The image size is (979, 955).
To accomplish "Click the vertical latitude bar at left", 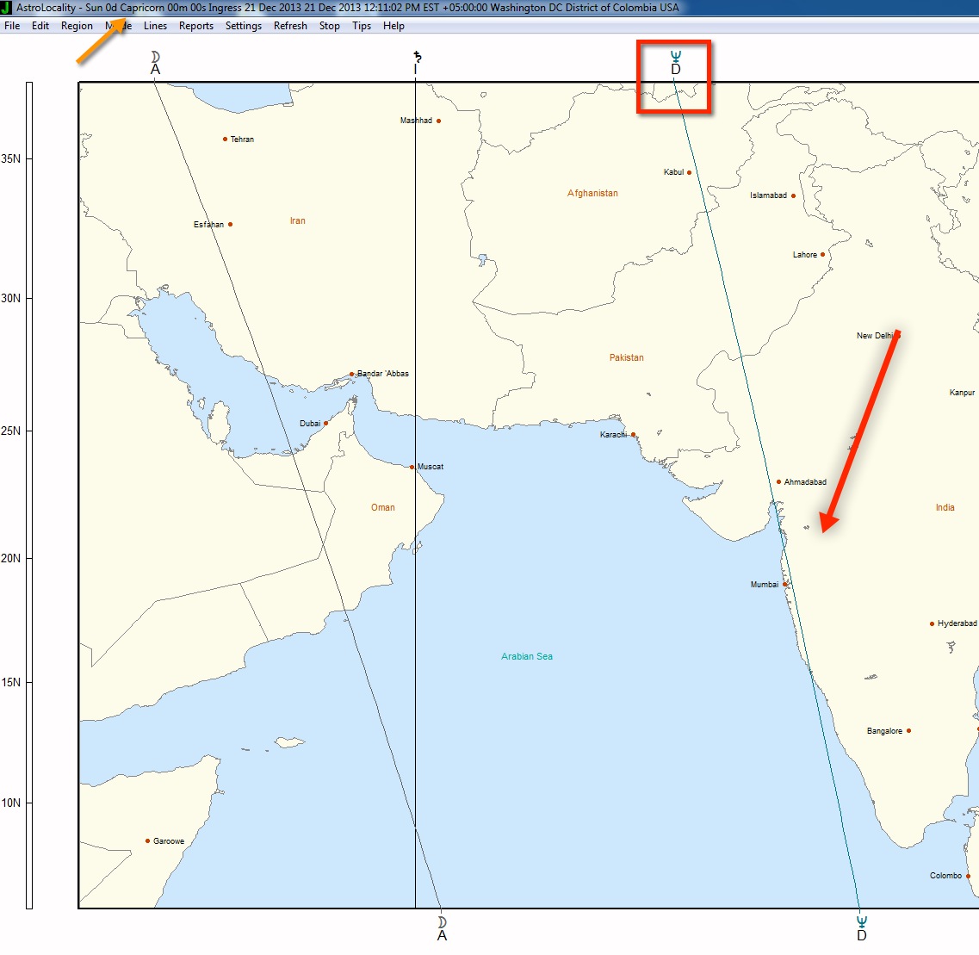I will pyautogui.click(x=29, y=495).
